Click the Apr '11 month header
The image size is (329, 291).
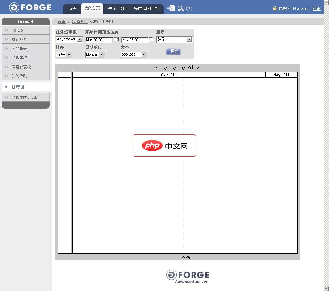click(x=169, y=75)
